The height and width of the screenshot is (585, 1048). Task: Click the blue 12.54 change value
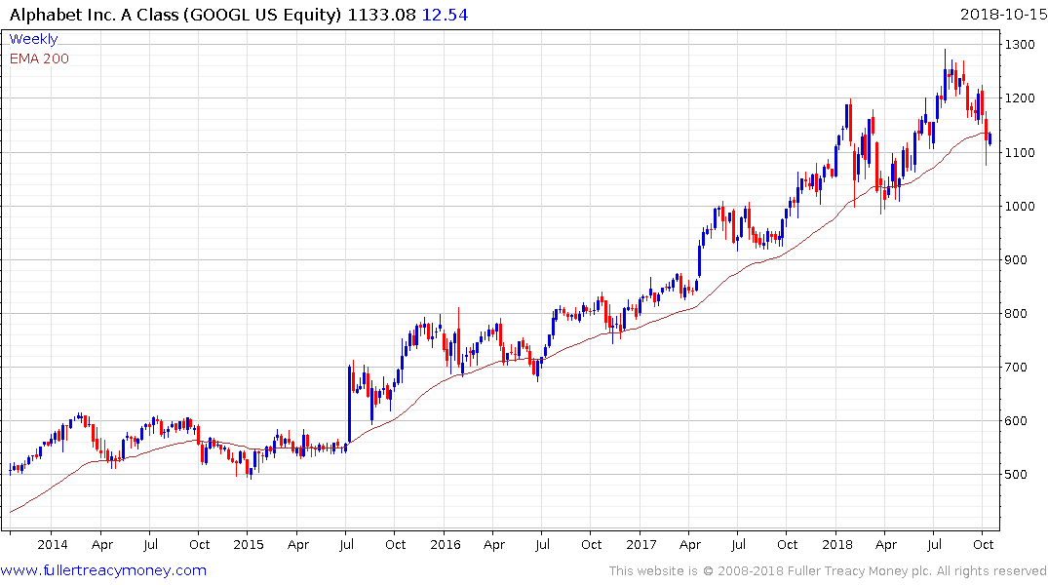pos(446,15)
